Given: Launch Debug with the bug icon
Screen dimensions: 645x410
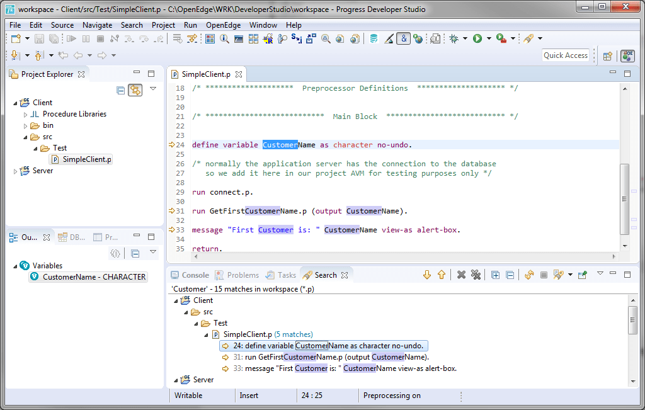Looking at the screenshot, I should pos(454,38).
